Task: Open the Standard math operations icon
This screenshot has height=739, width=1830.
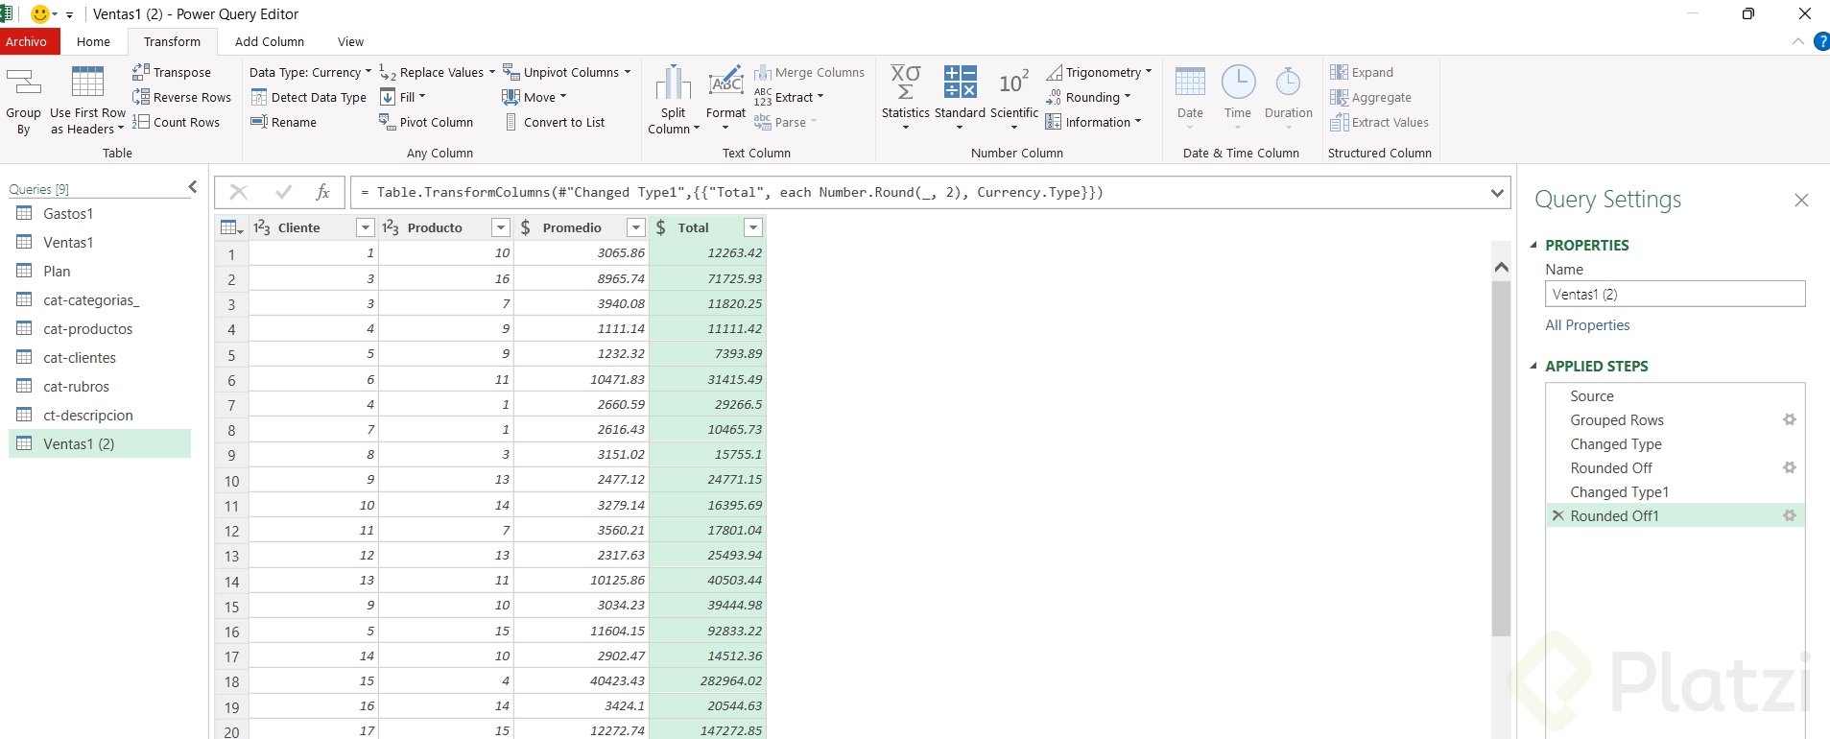Action: (960, 83)
